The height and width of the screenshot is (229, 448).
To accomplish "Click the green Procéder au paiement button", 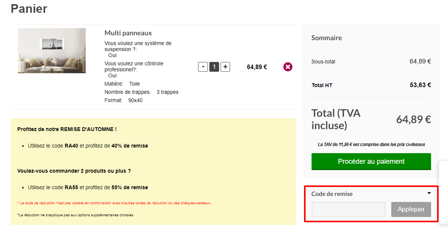I will click(x=371, y=161).
